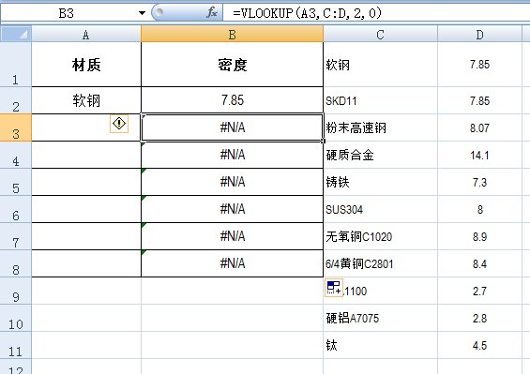Viewport: 530px width, 374px height.
Task: Click cell A2 containing 软钢
Action: point(86,100)
